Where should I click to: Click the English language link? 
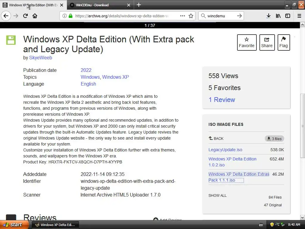[88, 84]
